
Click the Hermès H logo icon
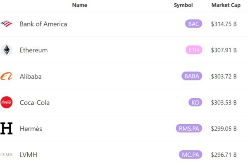7,128
